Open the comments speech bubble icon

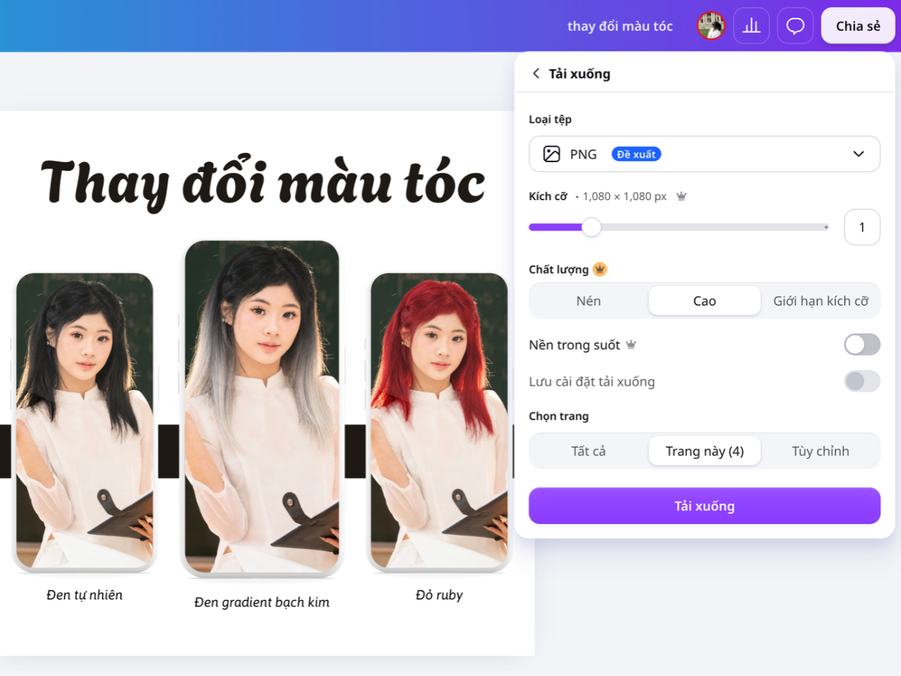[795, 26]
